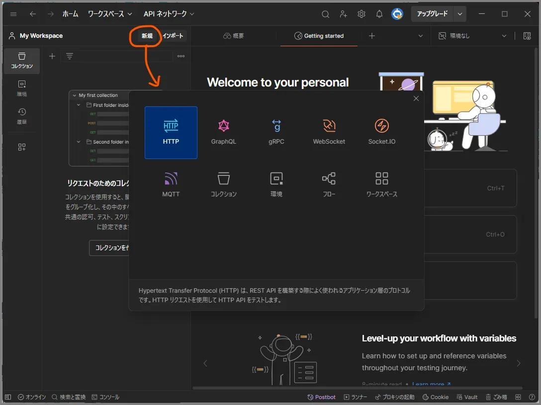
Task: Expand the API ネットワーク dropdown
Action: [169, 14]
